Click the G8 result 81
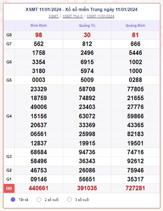163x211 pixels. click(x=135, y=35)
